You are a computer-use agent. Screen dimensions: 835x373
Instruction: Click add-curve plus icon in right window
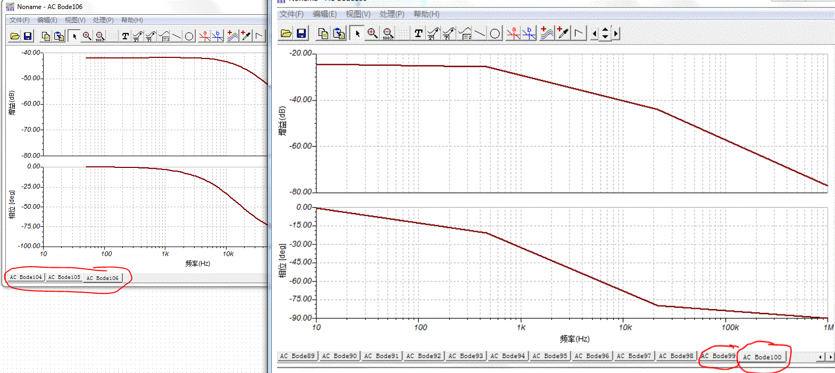[x=547, y=33]
